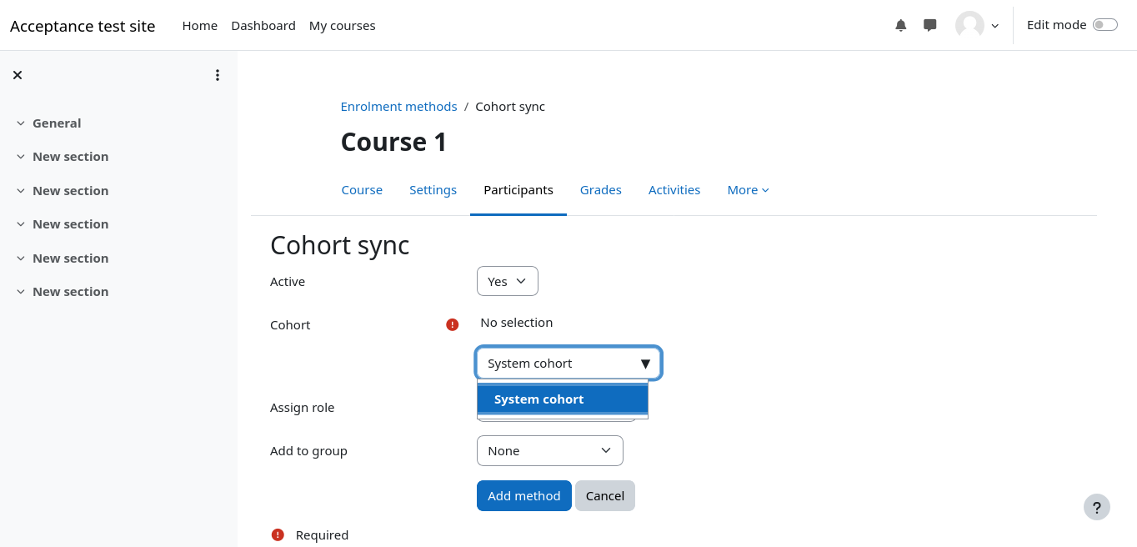Click the cohort search input field

[558, 364]
